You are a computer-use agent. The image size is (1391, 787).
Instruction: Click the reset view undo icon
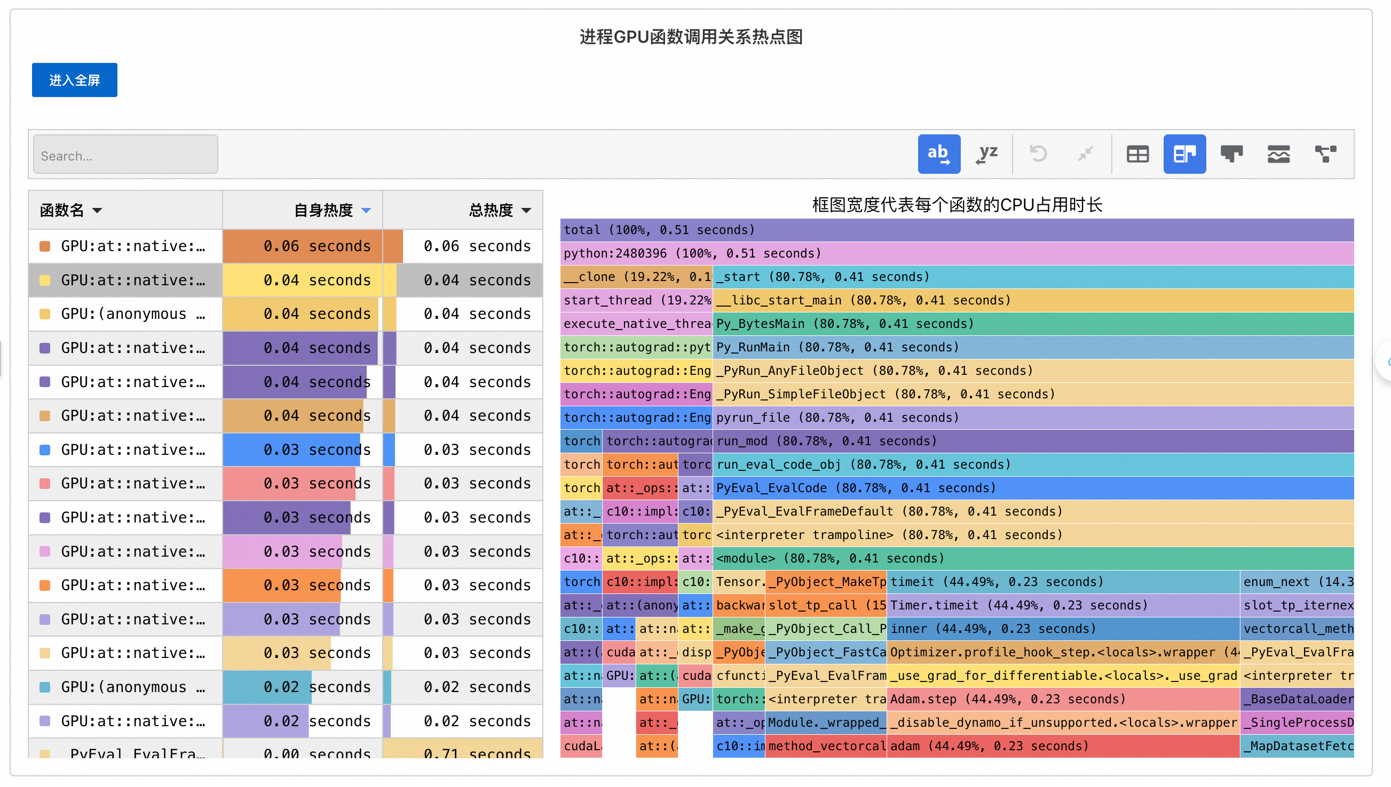point(1038,154)
